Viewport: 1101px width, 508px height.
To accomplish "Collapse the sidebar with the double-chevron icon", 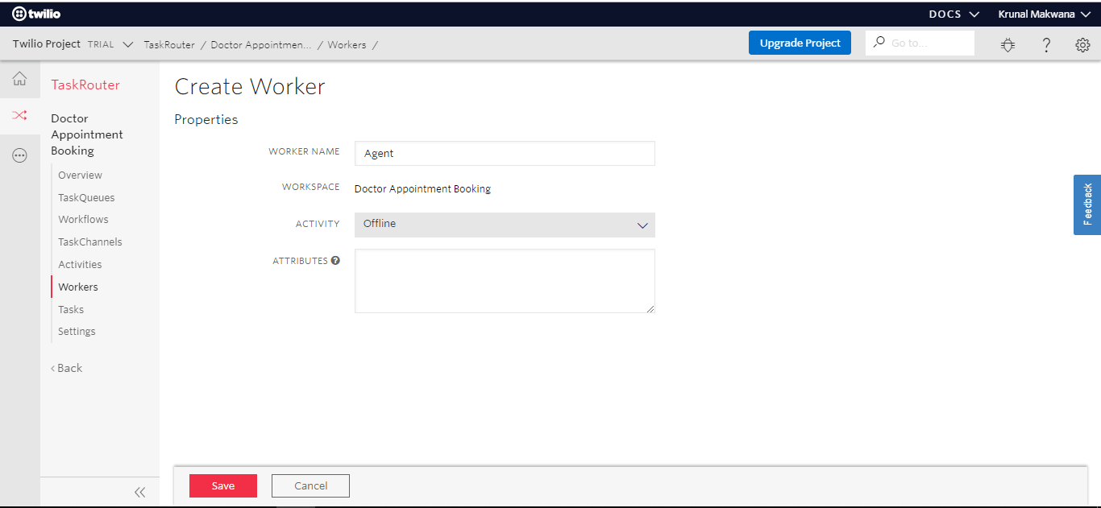I will point(139,492).
